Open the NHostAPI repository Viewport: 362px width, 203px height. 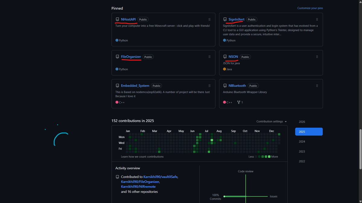pyautogui.click(x=128, y=19)
